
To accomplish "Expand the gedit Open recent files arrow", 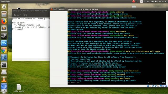I will tap(20, 15).
